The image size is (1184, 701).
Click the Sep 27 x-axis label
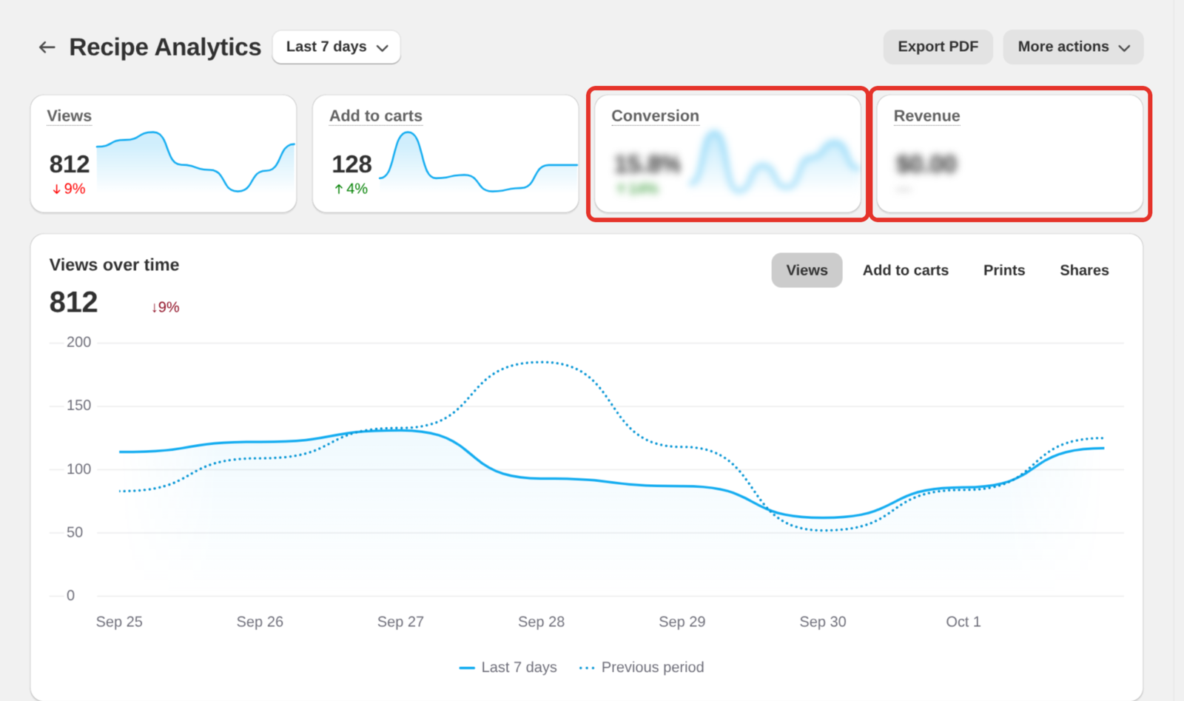pyautogui.click(x=400, y=622)
